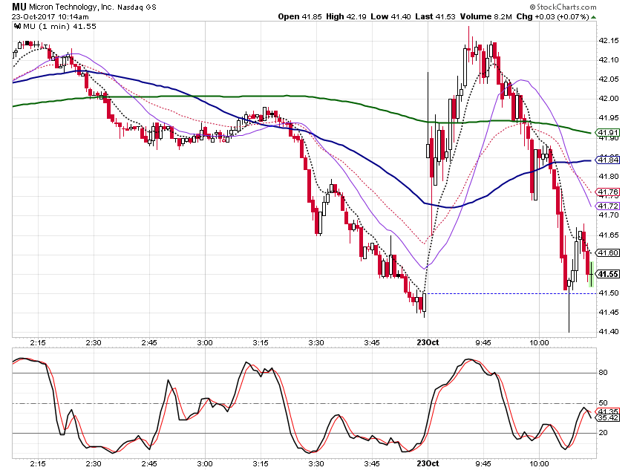
Task: Click the red 41.76 moving average price tag
Action: point(608,192)
